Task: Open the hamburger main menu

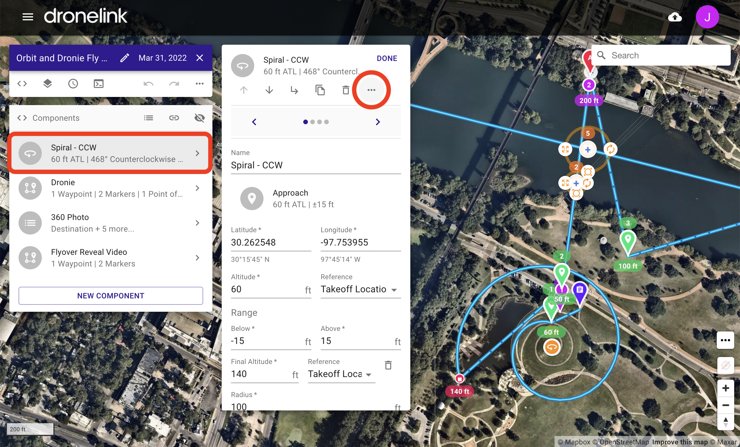Action: click(28, 17)
